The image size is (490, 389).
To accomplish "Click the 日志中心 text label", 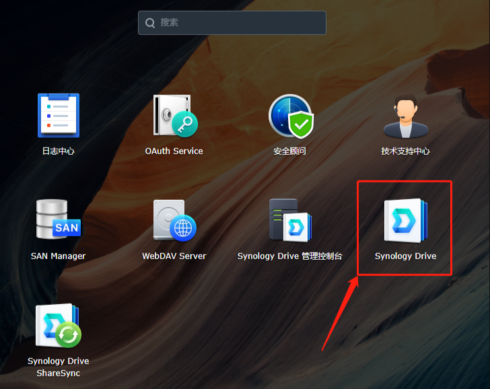I will pos(58,151).
